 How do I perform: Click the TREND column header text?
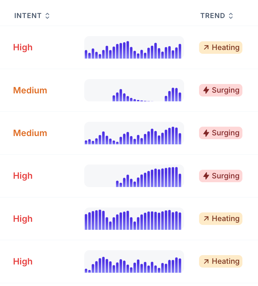[213, 16]
